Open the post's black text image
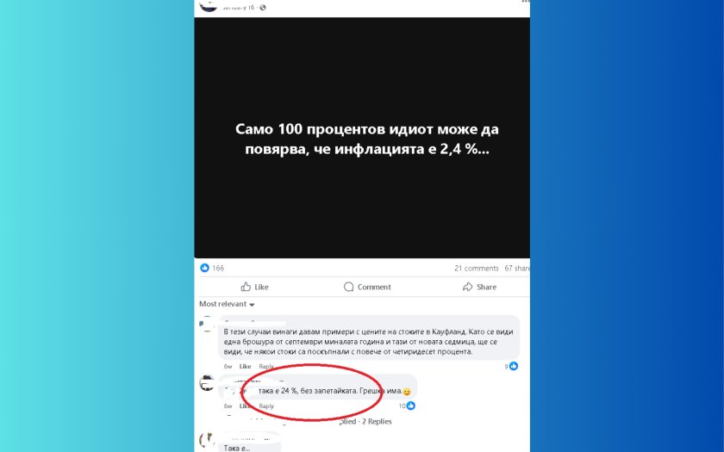Screen dimensions: 724x452 tap(362, 138)
